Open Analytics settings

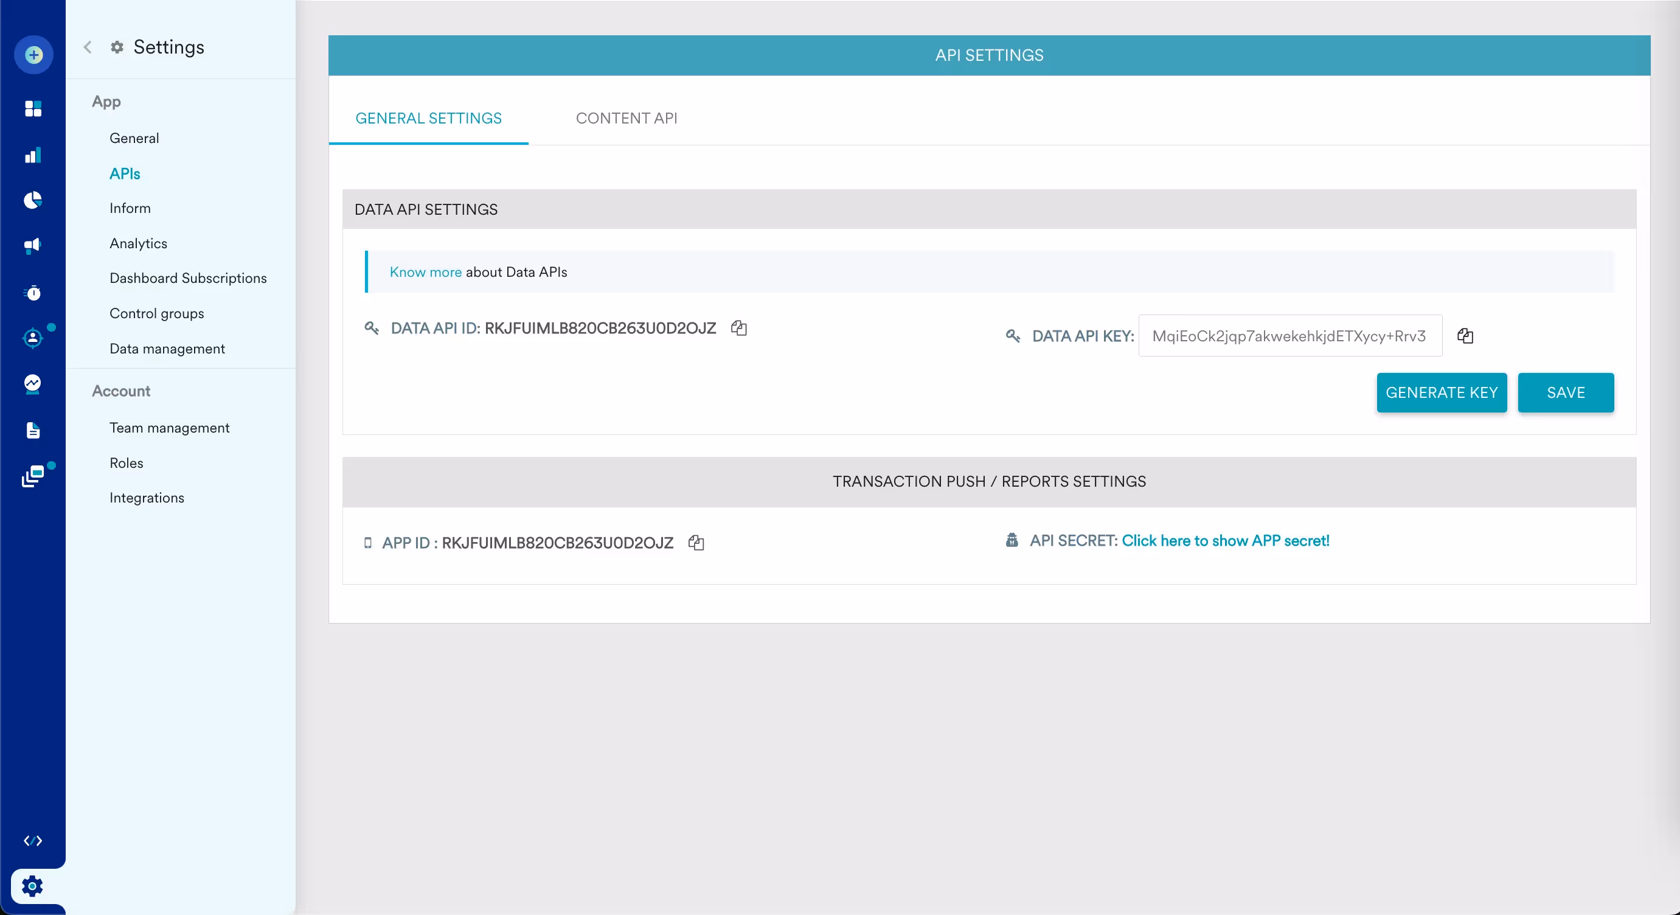138,243
